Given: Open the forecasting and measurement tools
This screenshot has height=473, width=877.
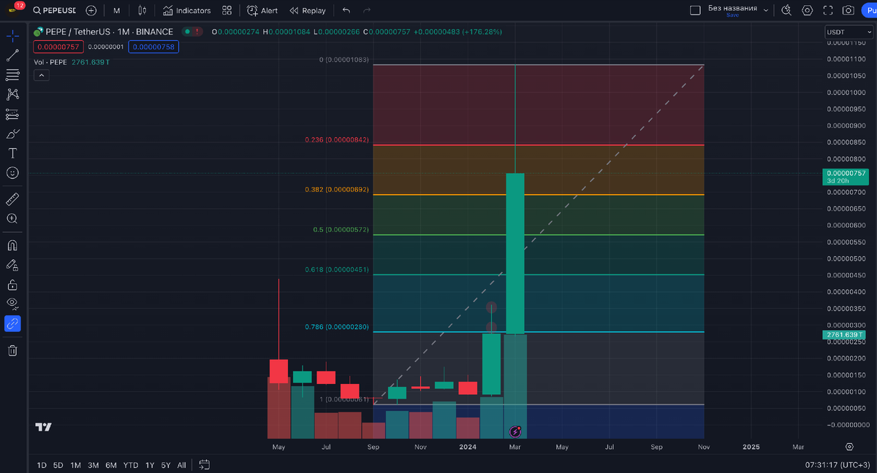Looking at the screenshot, I should [x=12, y=114].
